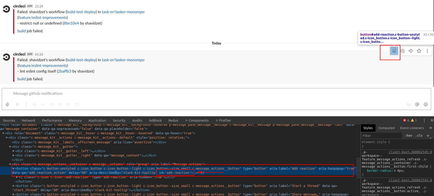This screenshot has width=434, height=196.
Task: Toggle the Aa formatting toolbar
Action: click(409, 104)
